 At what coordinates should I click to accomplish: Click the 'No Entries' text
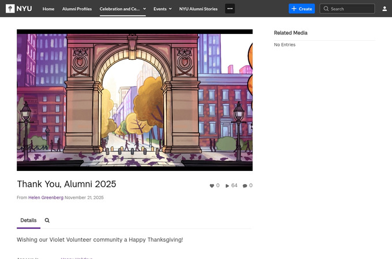[285, 45]
